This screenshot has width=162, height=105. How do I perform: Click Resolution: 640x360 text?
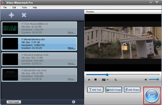(32, 61)
